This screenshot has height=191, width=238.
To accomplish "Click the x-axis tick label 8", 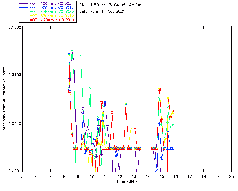I will [x=64, y=176].
